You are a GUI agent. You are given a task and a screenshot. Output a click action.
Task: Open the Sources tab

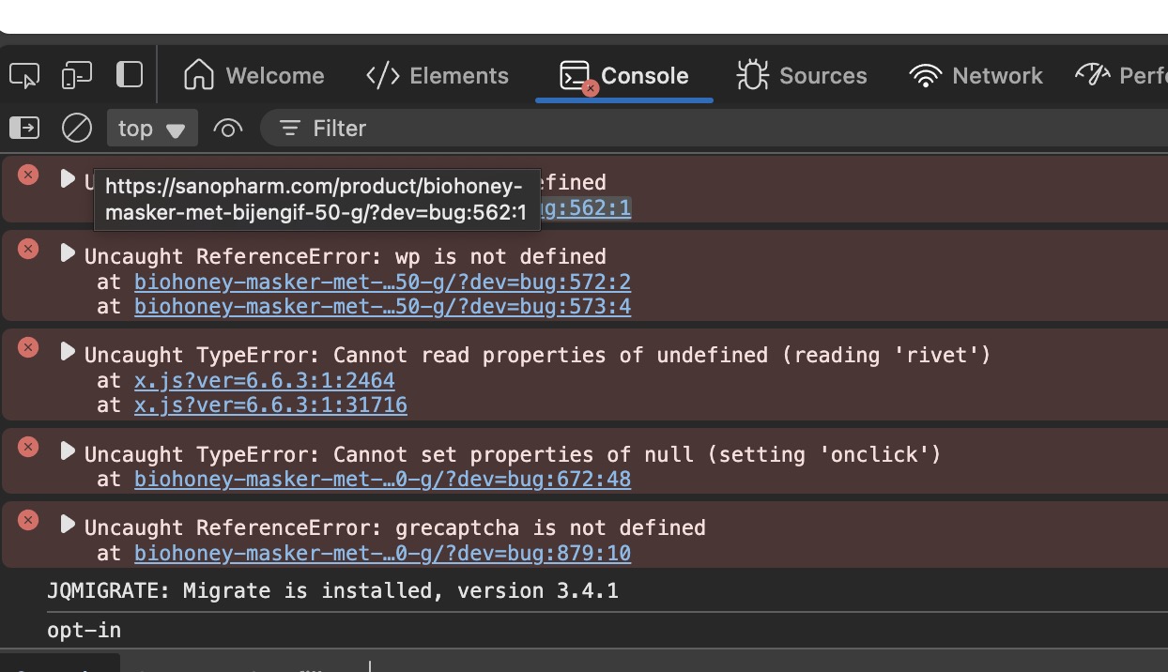point(802,76)
